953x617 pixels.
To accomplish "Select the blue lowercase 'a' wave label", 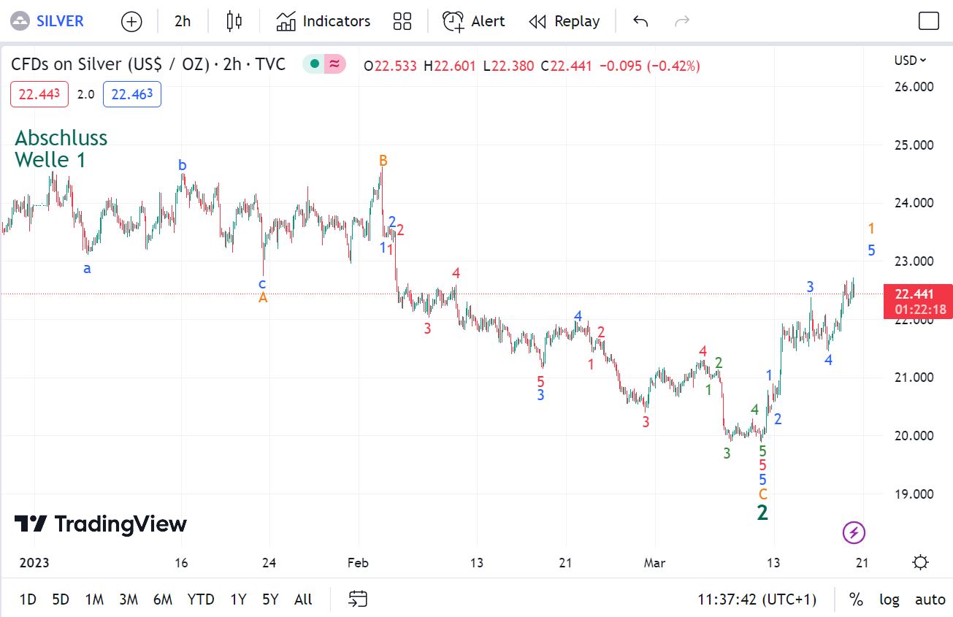I will [87, 268].
